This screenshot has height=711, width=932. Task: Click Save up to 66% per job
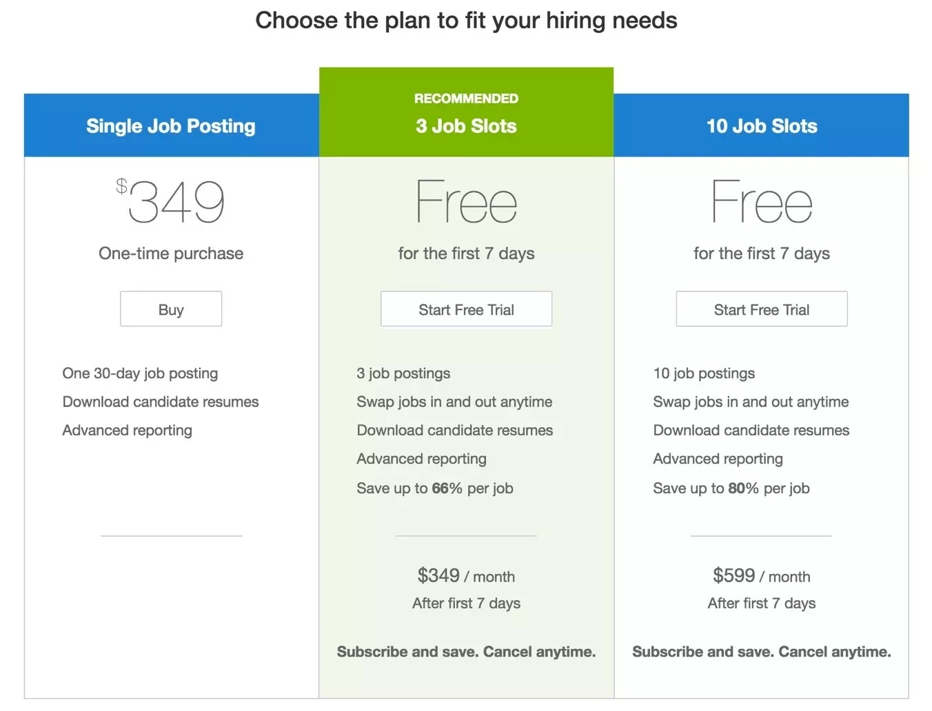click(x=434, y=488)
